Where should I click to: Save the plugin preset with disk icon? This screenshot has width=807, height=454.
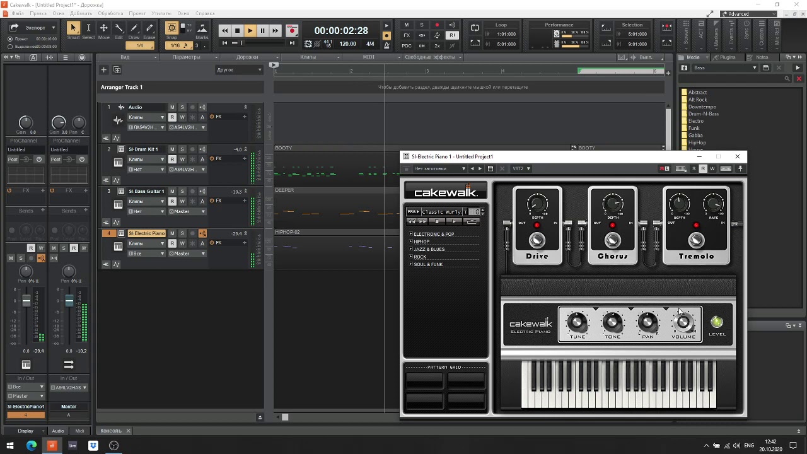click(491, 169)
